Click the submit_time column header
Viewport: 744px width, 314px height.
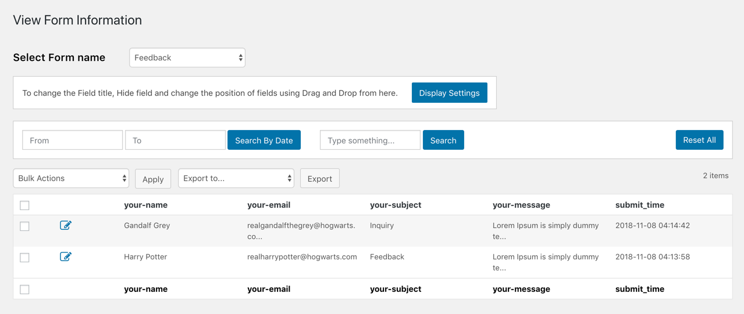tap(639, 205)
